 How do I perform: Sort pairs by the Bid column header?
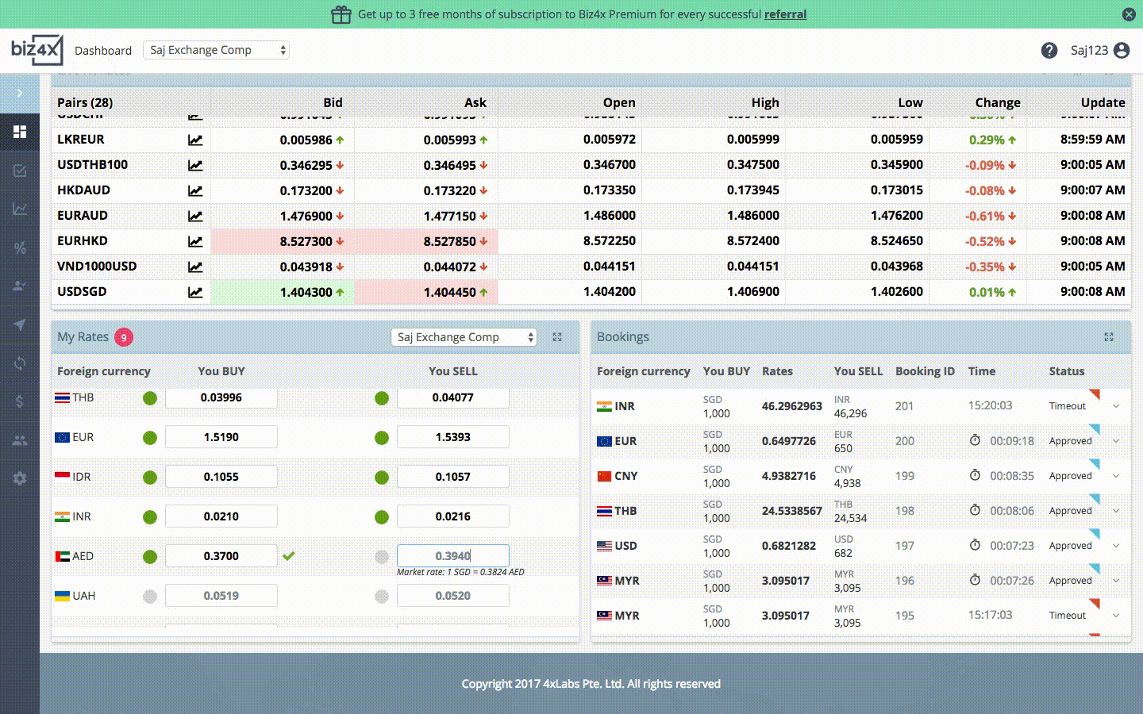(333, 102)
